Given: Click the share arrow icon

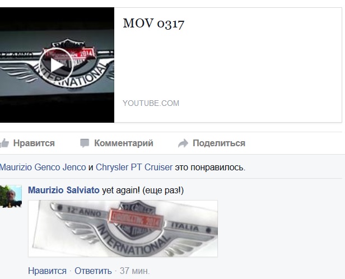Looking at the screenshot, I should 183,143.
